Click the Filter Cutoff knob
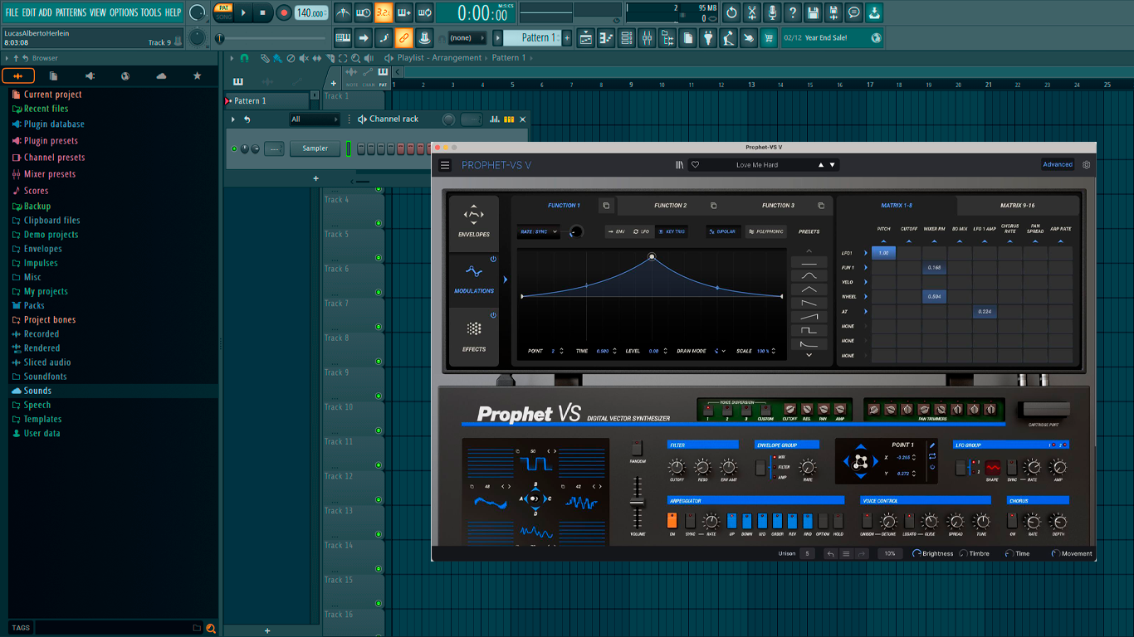The width and height of the screenshot is (1134, 637). (677, 468)
